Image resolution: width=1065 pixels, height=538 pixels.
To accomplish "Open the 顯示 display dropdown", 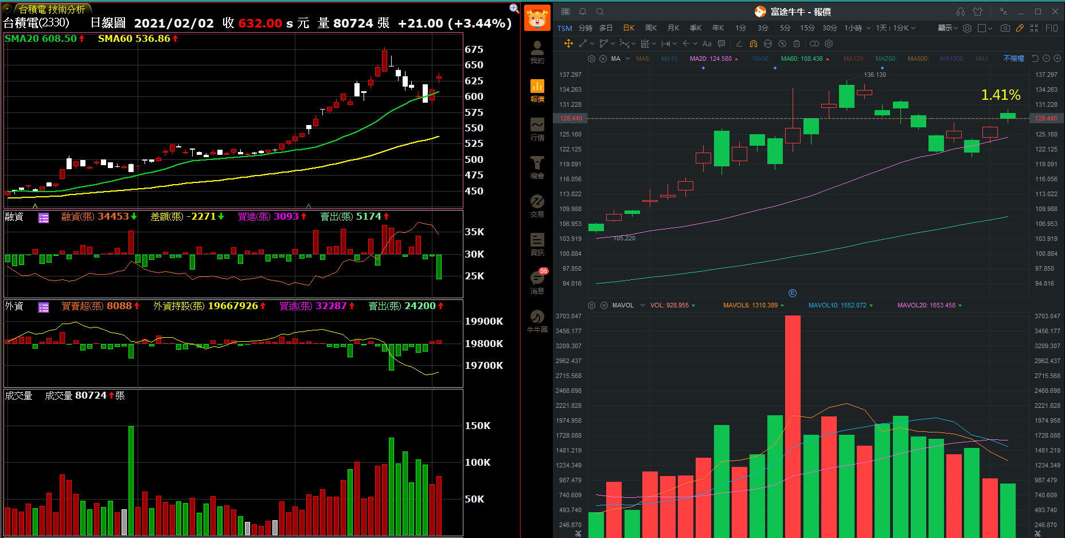I will coord(948,28).
